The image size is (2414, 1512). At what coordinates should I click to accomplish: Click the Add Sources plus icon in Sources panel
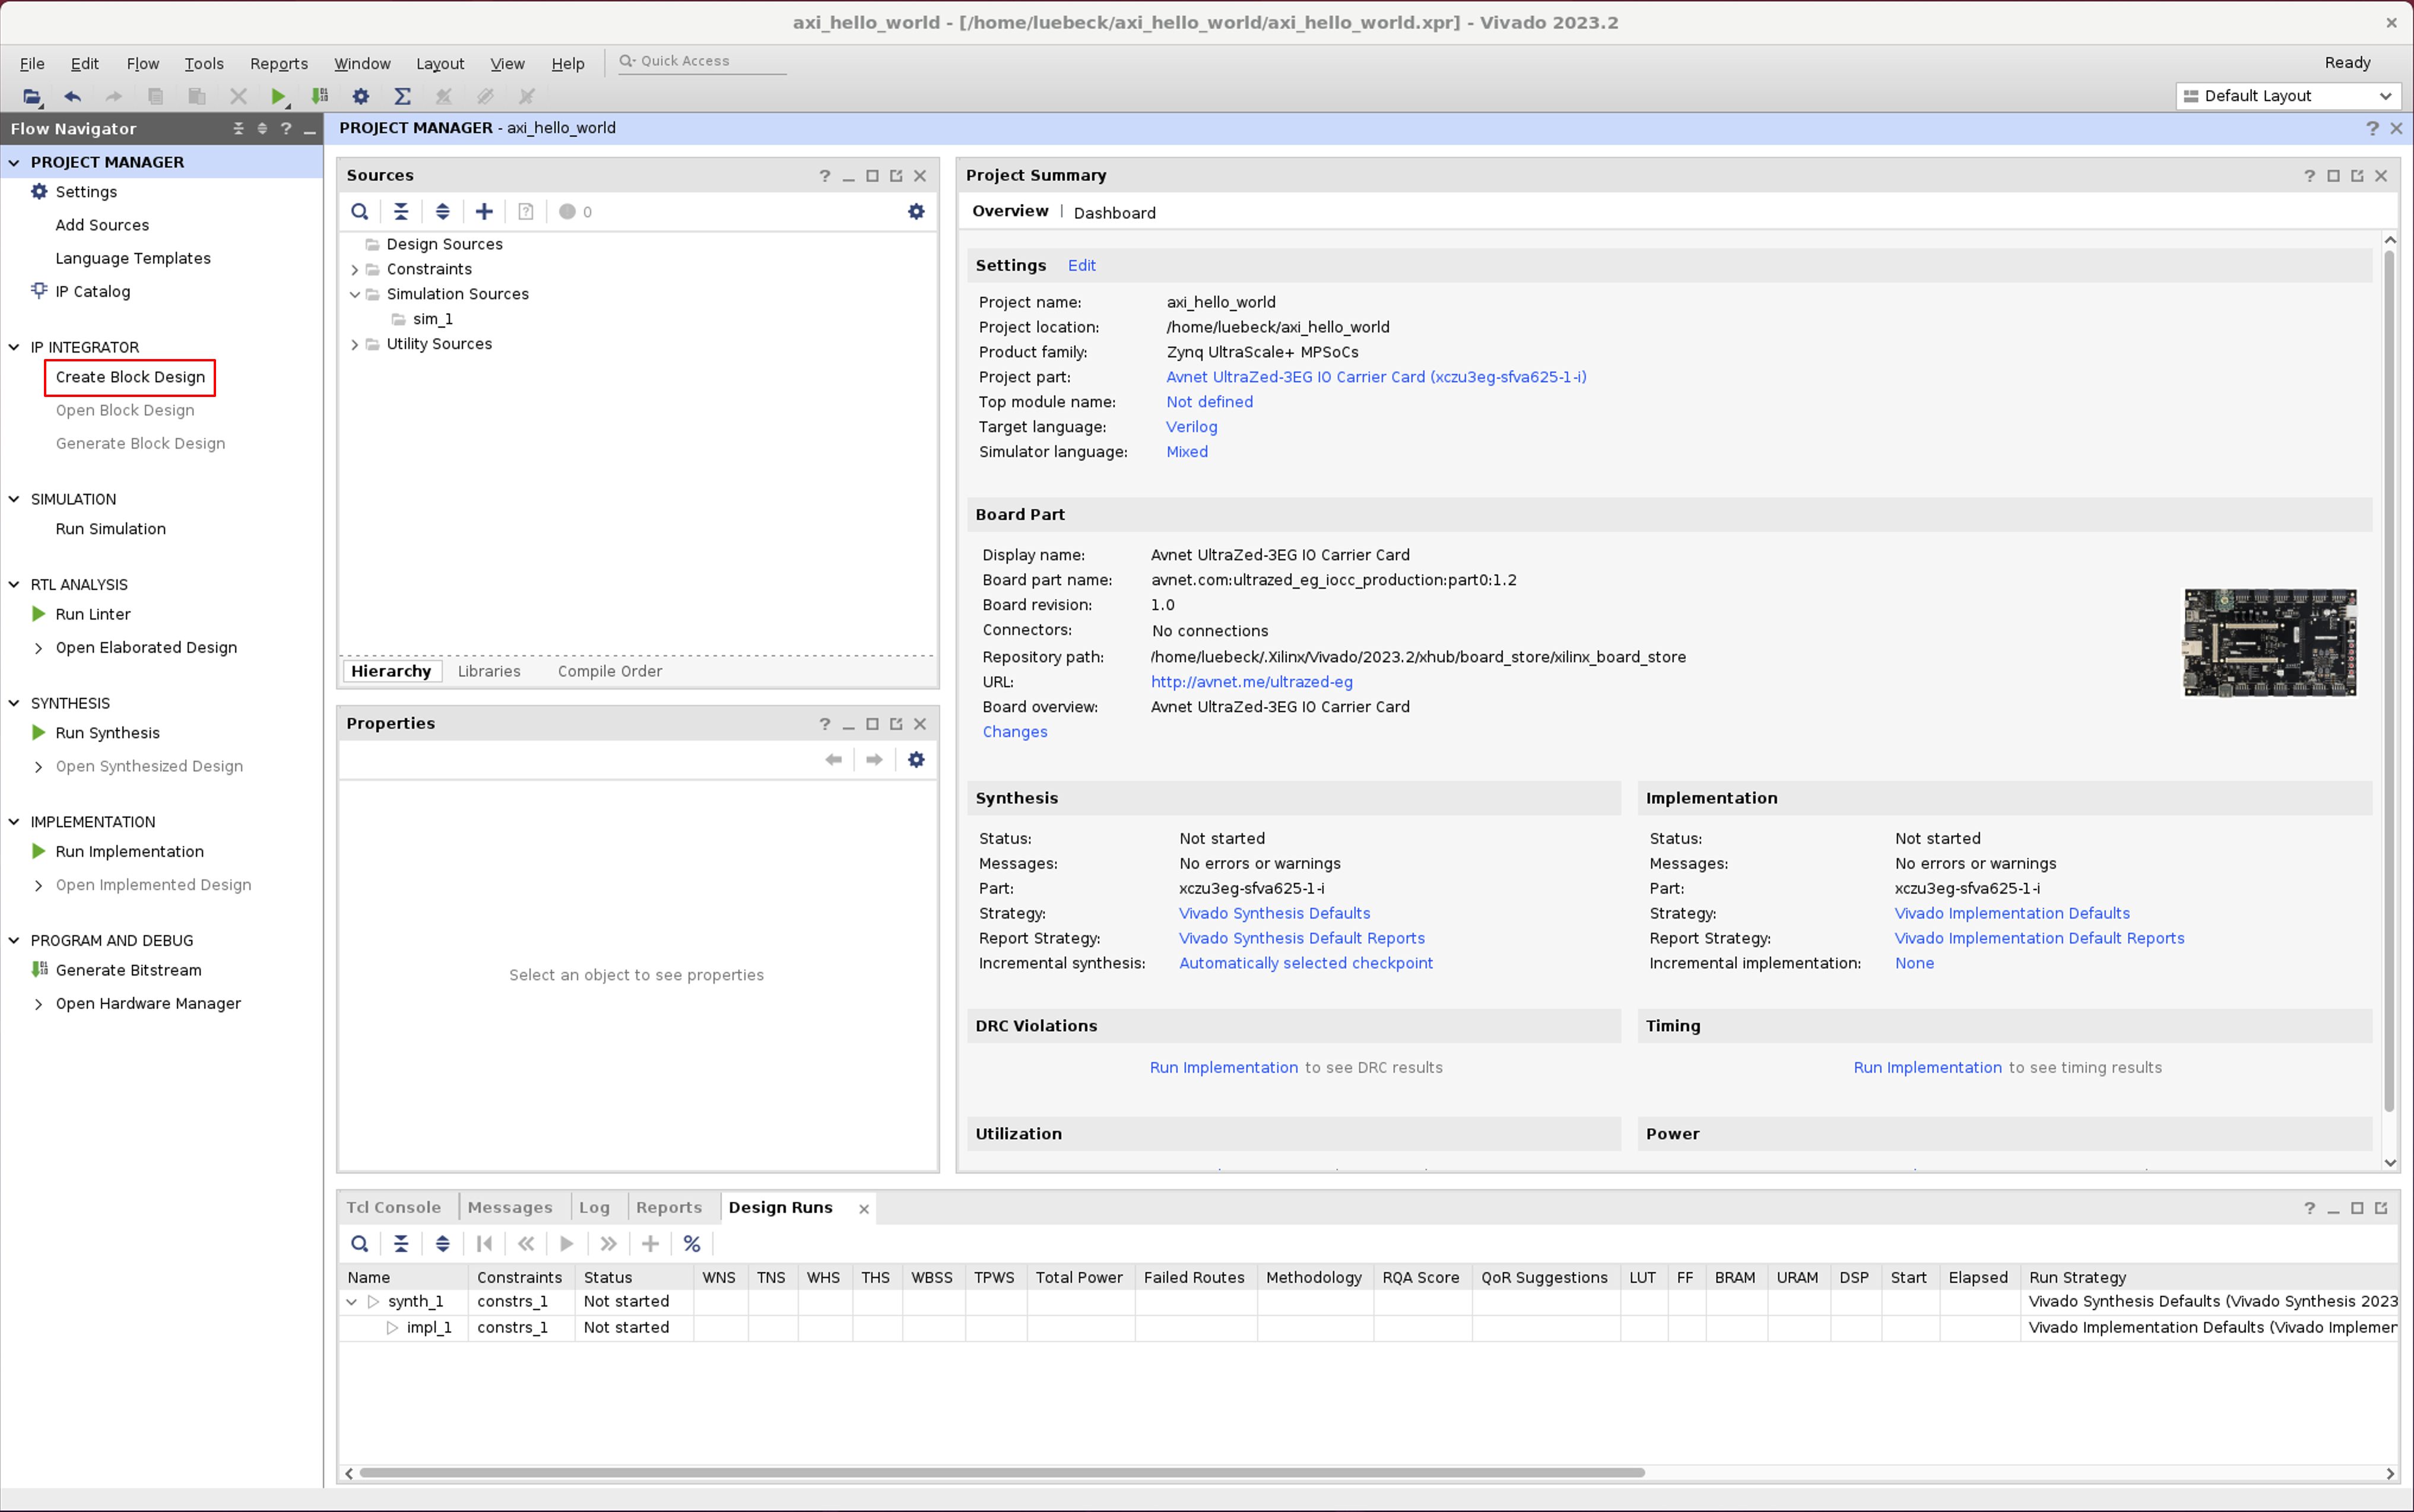(x=484, y=211)
